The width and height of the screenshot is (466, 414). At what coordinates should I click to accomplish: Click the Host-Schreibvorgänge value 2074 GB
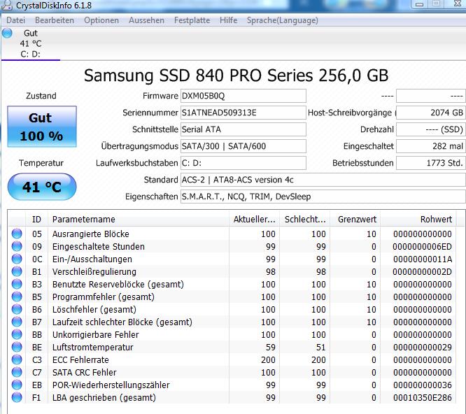coord(431,113)
